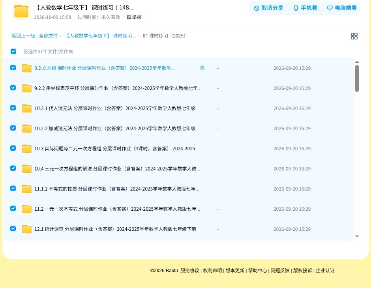Click the scrollbar down arrow

tap(357, 236)
